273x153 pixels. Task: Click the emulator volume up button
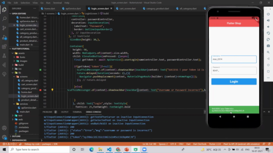[268, 20]
